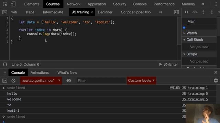220x123 pixels.
Task: Click the console prompt arrow
Action: pos(4,122)
